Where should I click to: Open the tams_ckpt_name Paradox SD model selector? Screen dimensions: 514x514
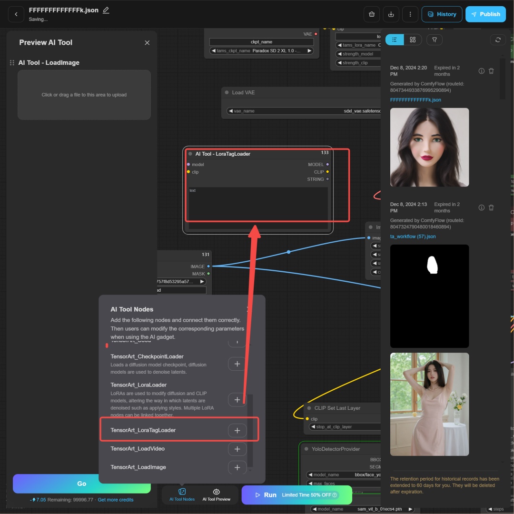click(261, 51)
